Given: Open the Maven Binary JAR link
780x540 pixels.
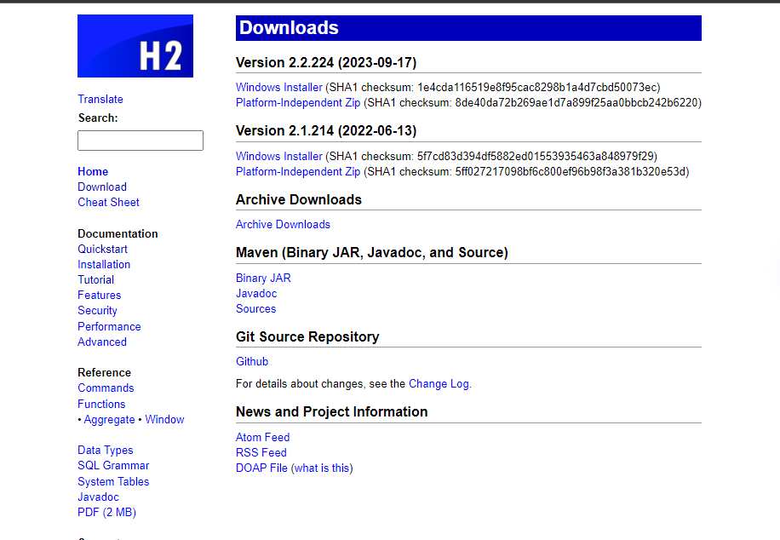Looking at the screenshot, I should (263, 279).
